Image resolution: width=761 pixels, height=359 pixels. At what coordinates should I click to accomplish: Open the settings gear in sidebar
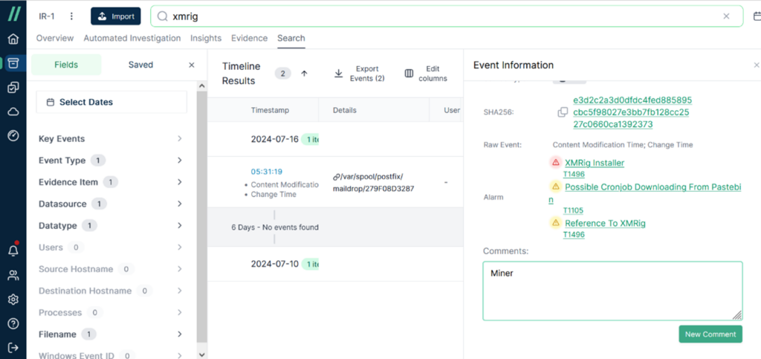13,300
